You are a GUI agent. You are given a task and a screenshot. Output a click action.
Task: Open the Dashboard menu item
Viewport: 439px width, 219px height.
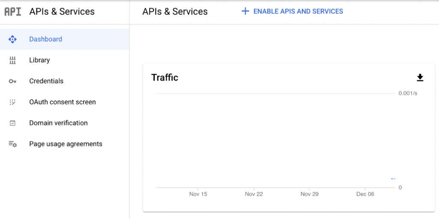coord(45,39)
